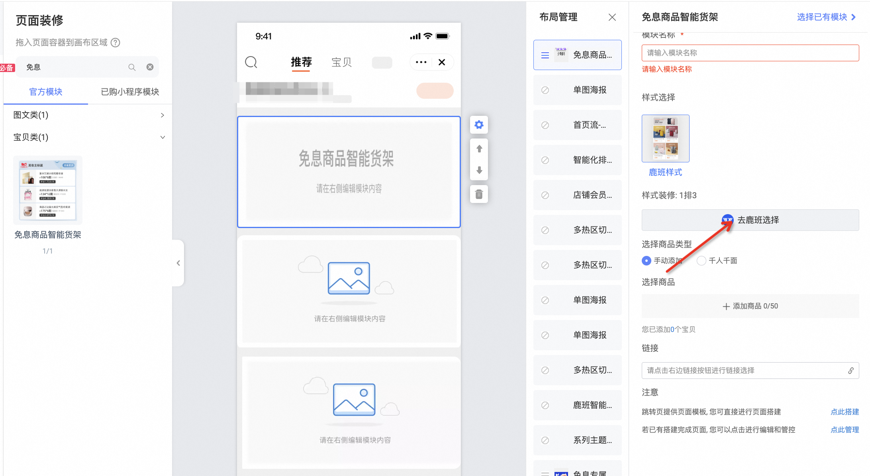Click the 链接 selection input field
The height and width of the screenshot is (476, 870).
pyautogui.click(x=750, y=371)
